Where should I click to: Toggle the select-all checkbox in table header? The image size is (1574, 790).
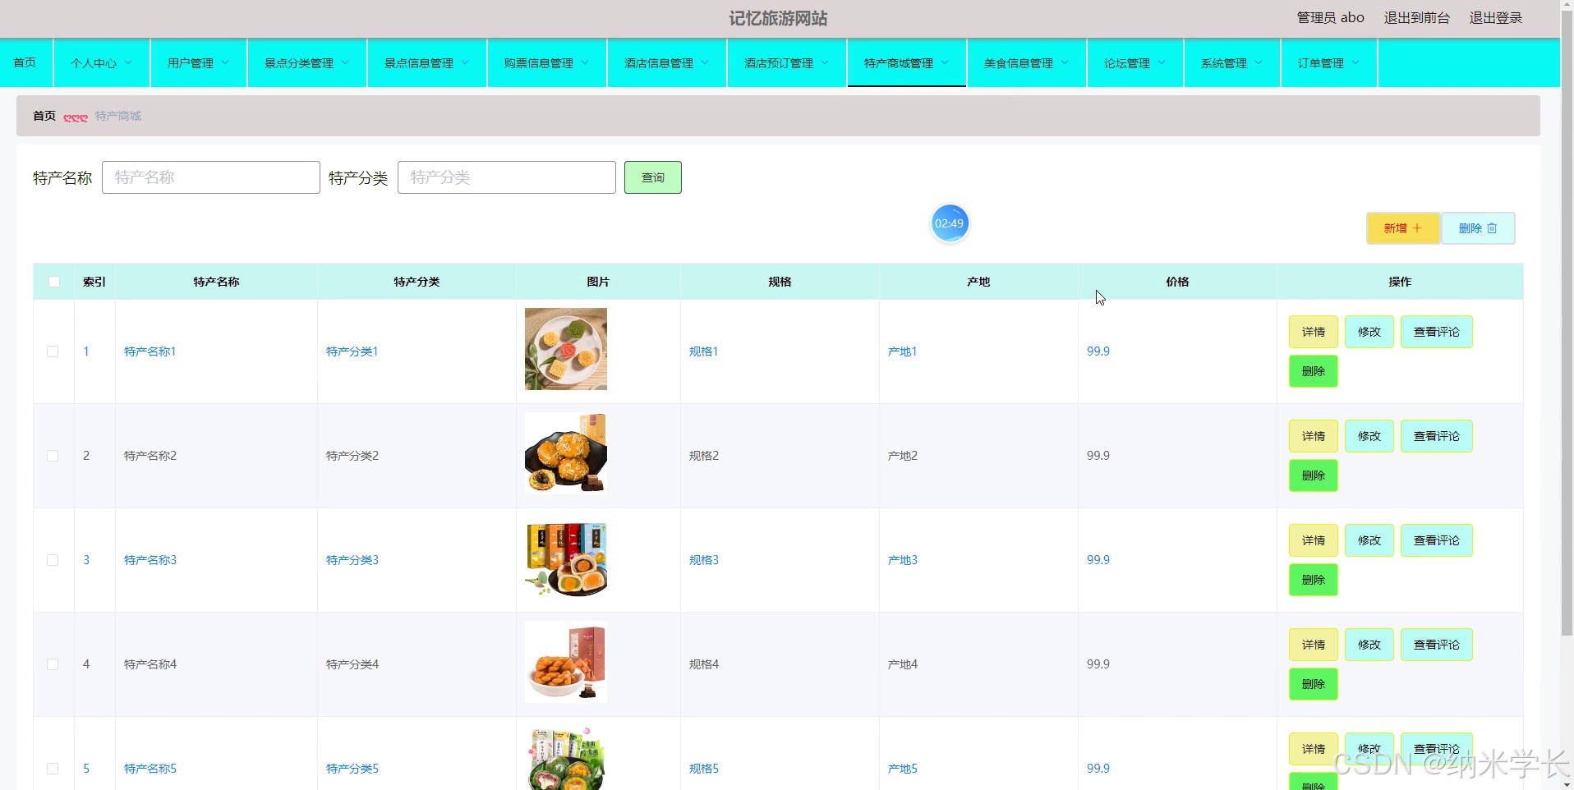(x=54, y=282)
